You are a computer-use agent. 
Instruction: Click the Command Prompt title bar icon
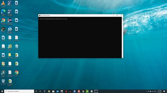pyautogui.click(x=40, y=16)
